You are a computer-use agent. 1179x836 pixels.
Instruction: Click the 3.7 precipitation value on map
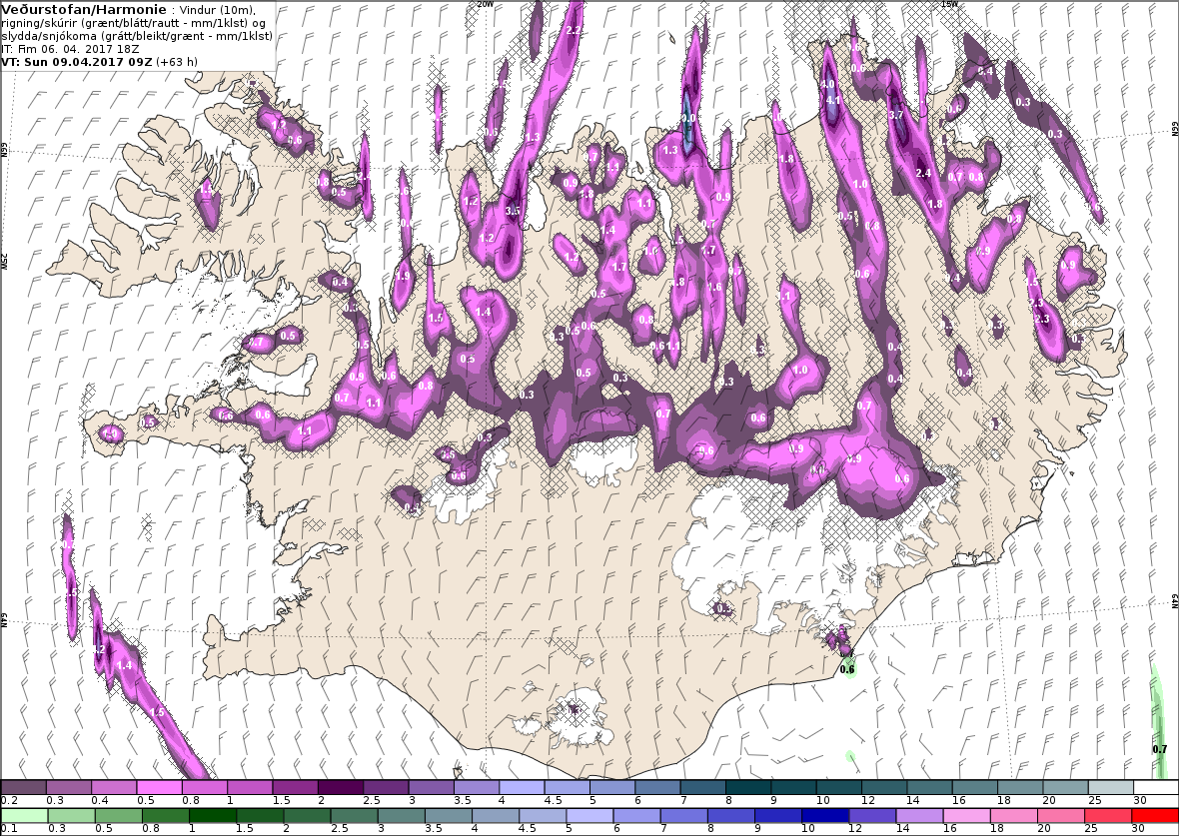click(x=895, y=115)
